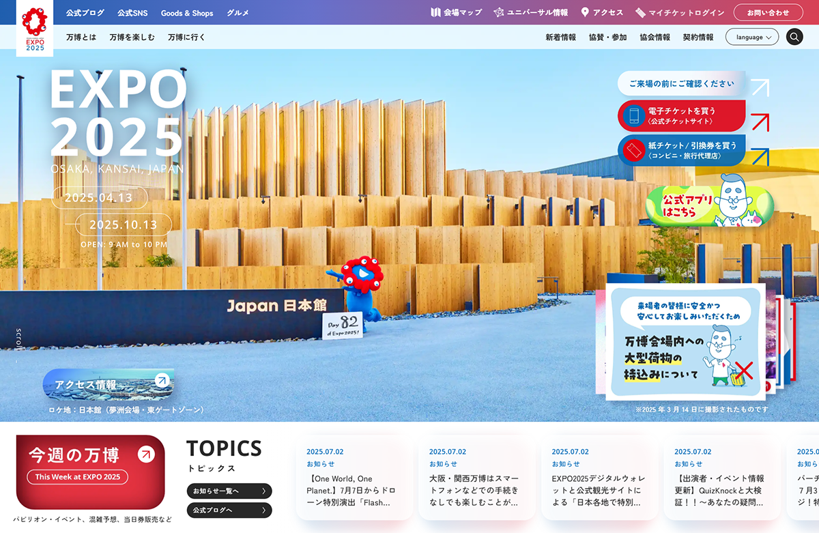Expand the 公式ブログへ chevron button

click(x=229, y=510)
